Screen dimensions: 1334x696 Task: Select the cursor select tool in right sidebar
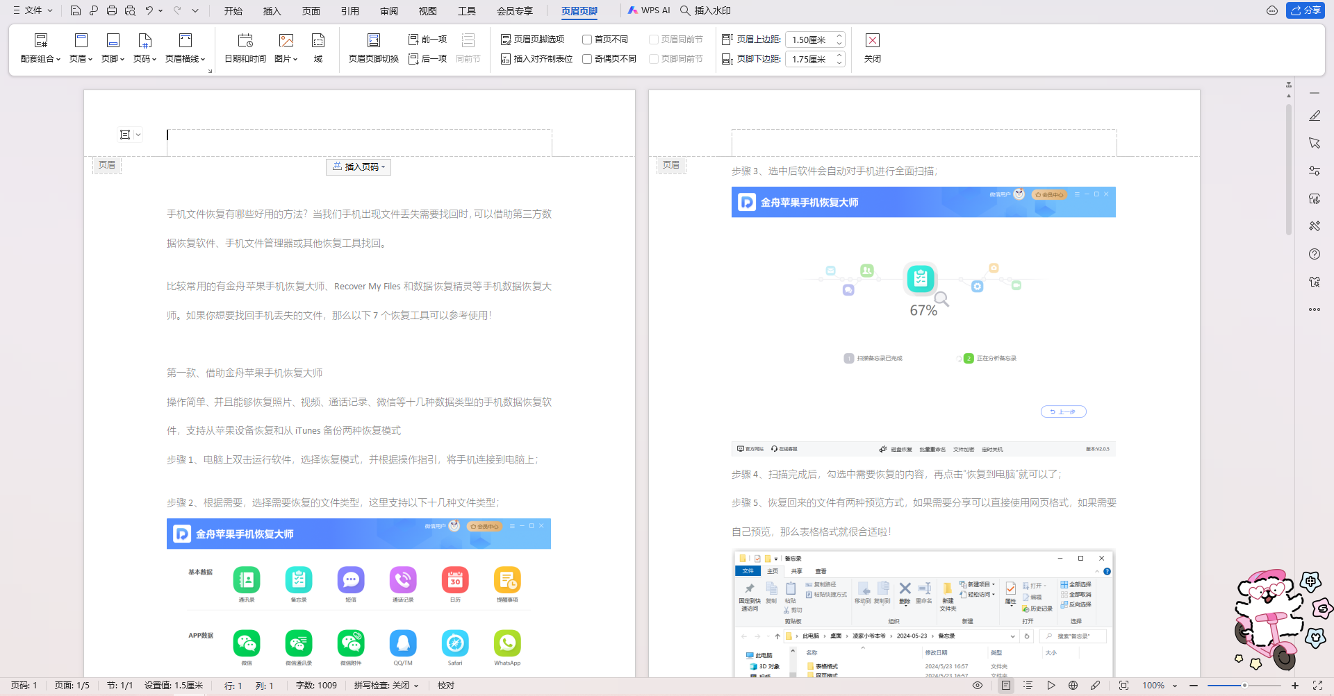point(1315,143)
